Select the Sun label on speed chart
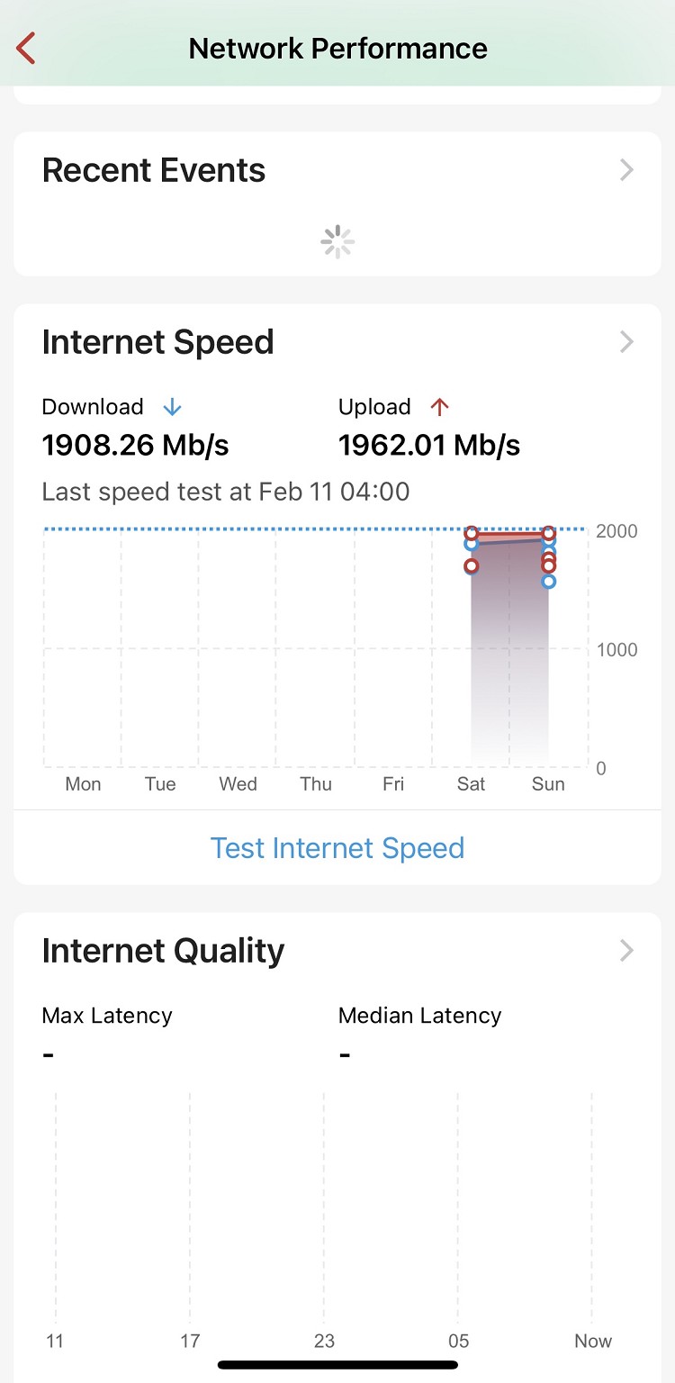The image size is (675, 1383). (548, 784)
